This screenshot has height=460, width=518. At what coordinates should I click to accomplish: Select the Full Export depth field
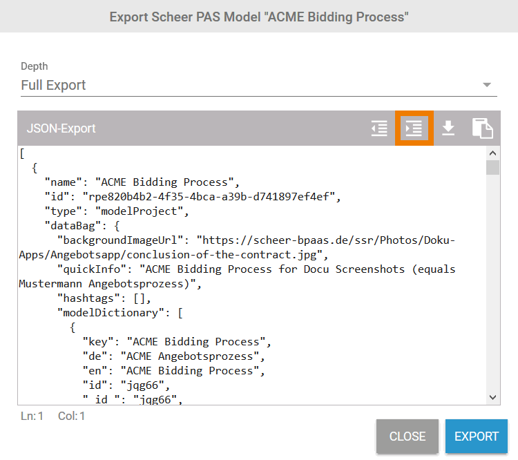tap(249, 85)
